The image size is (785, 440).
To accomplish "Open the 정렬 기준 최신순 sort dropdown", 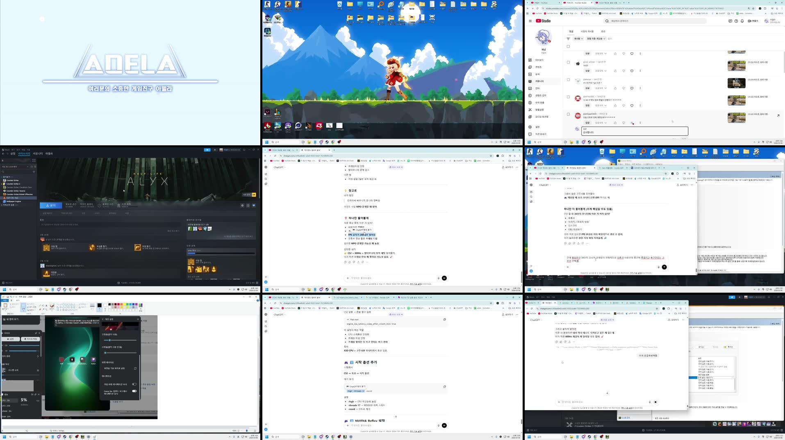I will [x=596, y=38].
